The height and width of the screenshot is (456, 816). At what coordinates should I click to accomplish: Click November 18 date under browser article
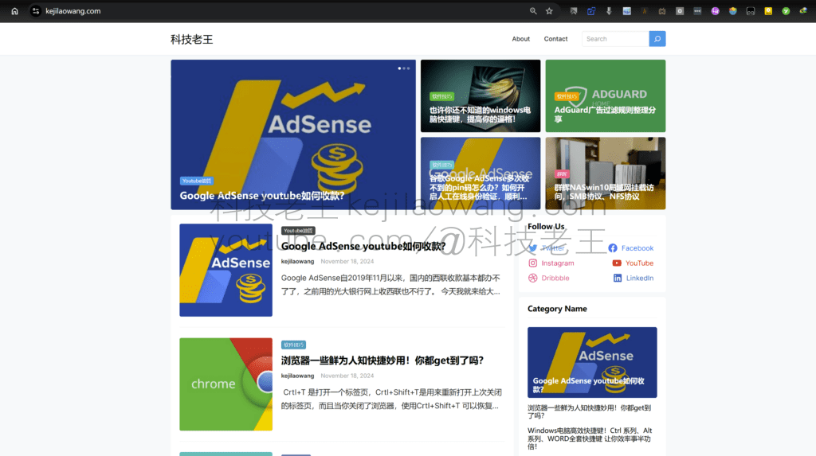coord(347,376)
